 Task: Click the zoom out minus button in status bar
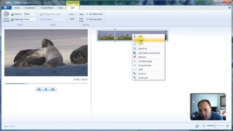[204, 126]
